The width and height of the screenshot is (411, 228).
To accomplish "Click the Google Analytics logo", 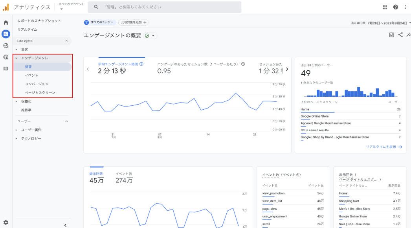I will click(6, 7).
